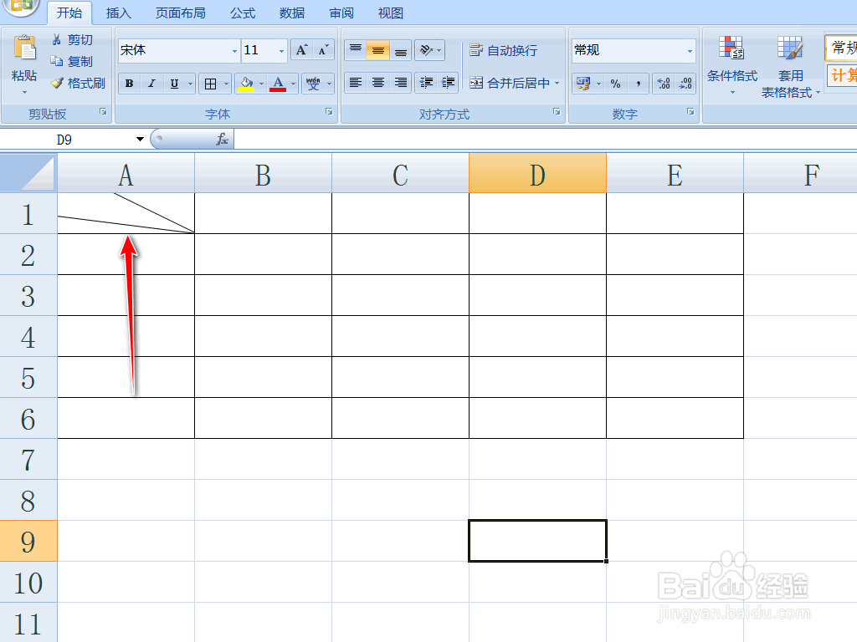Open the 数据 tab
Screen dimensions: 857x642
(x=292, y=13)
